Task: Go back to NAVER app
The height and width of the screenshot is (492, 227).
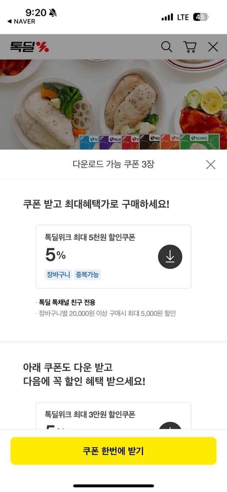Action: click(x=21, y=21)
